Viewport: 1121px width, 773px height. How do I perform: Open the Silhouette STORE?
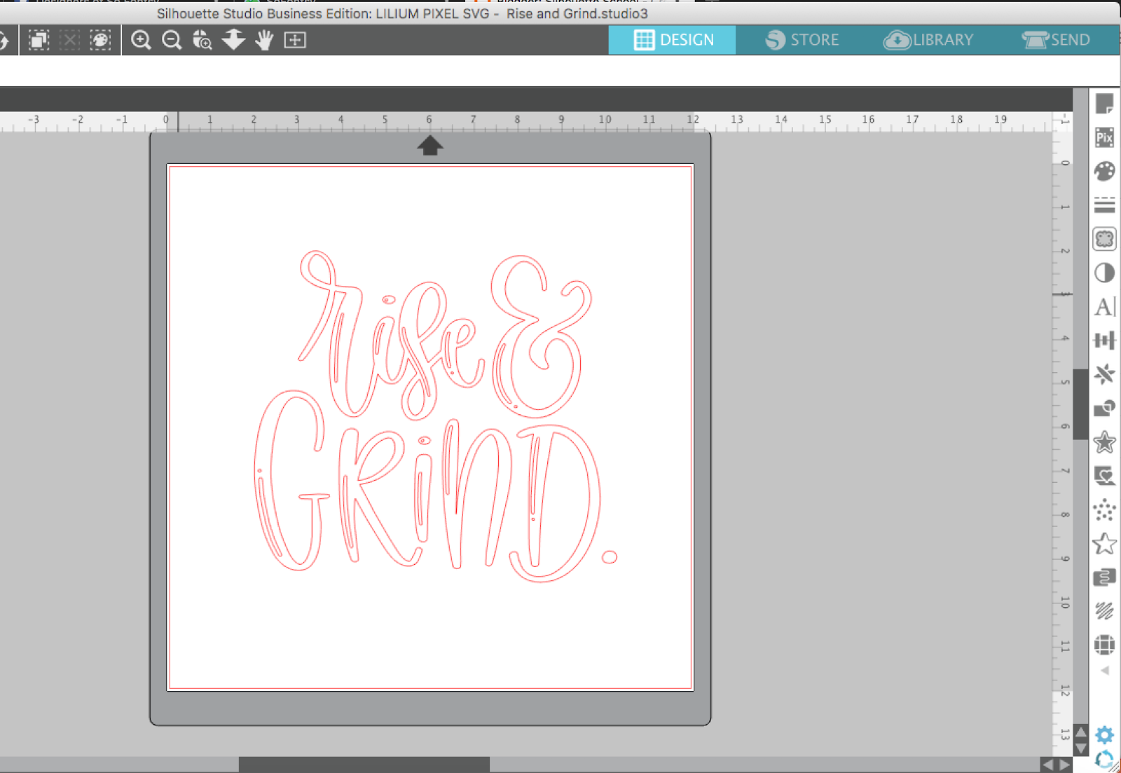click(803, 40)
